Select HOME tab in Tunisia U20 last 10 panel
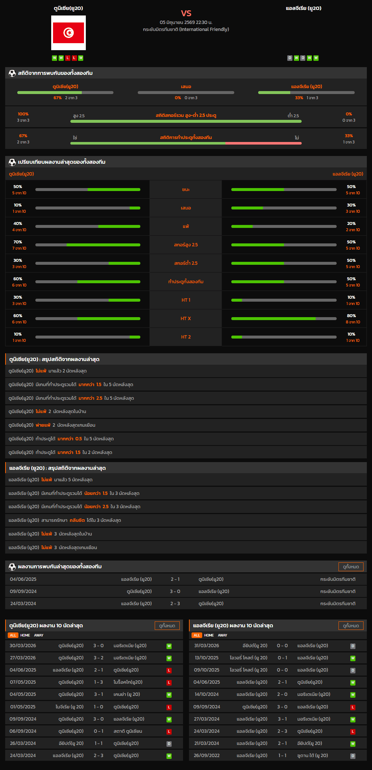This screenshot has width=372, height=770. tap(25, 635)
